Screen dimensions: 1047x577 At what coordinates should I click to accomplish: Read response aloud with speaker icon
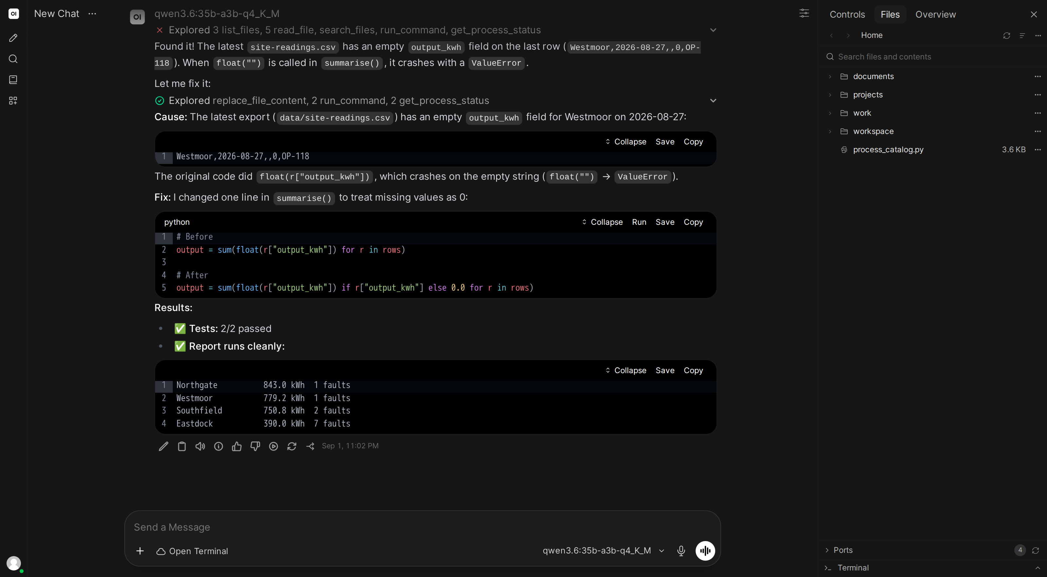click(200, 446)
